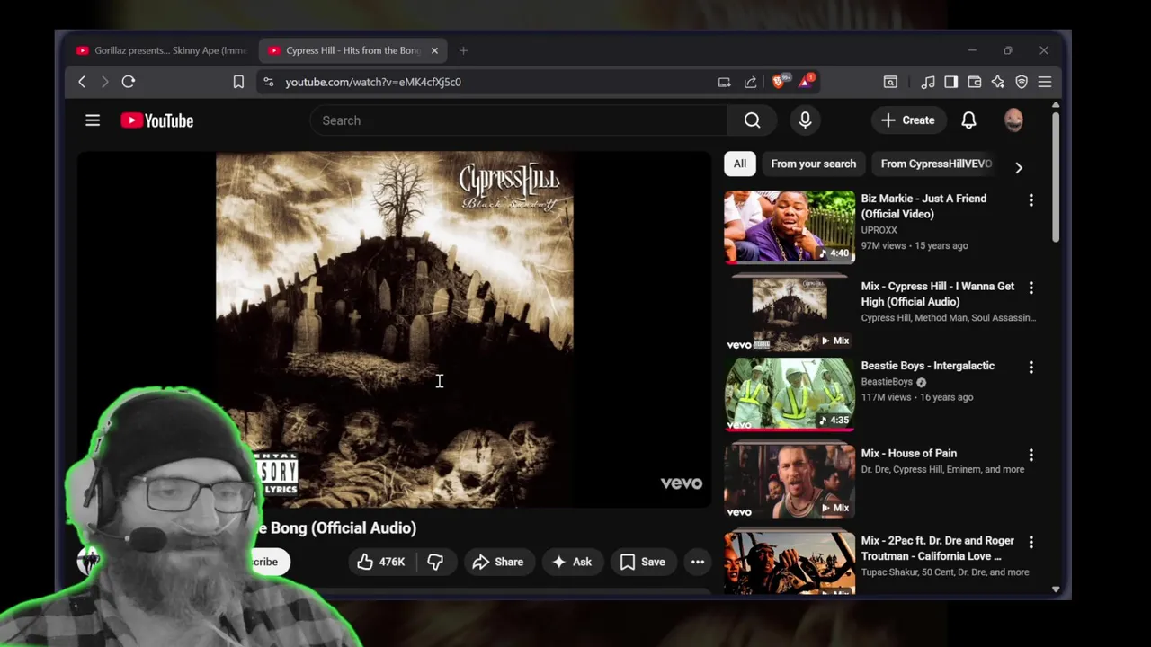Open the browser main hamburger menu
The width and height of the screenshot is (1151, 647).
click(x=1045, y=82)
